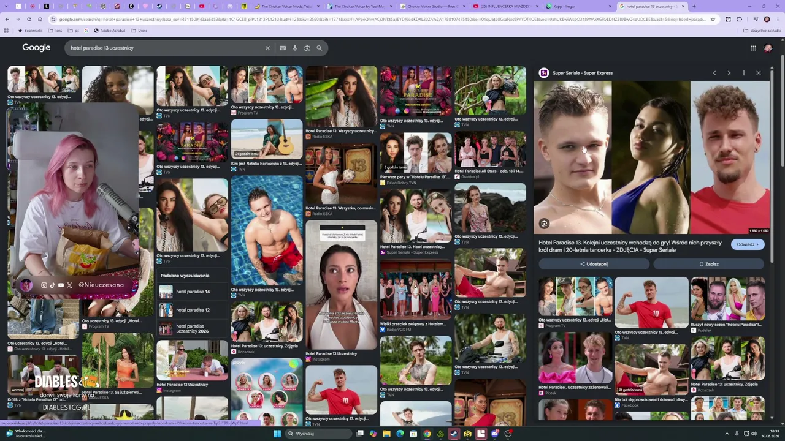
Task: Search inside image with Lens button
Action: pos(544,224)
